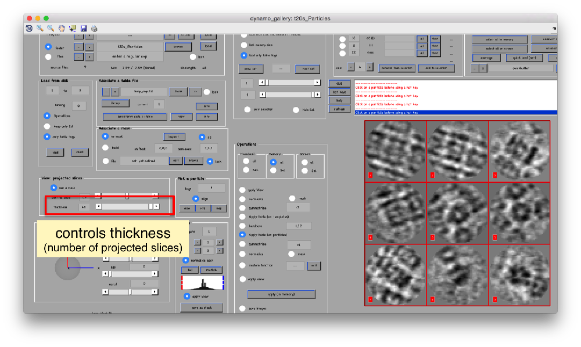Increase particle size with the plus stepper
Image resolution: width=581 pixels, height=347 pixels.
tap(370, 67)
